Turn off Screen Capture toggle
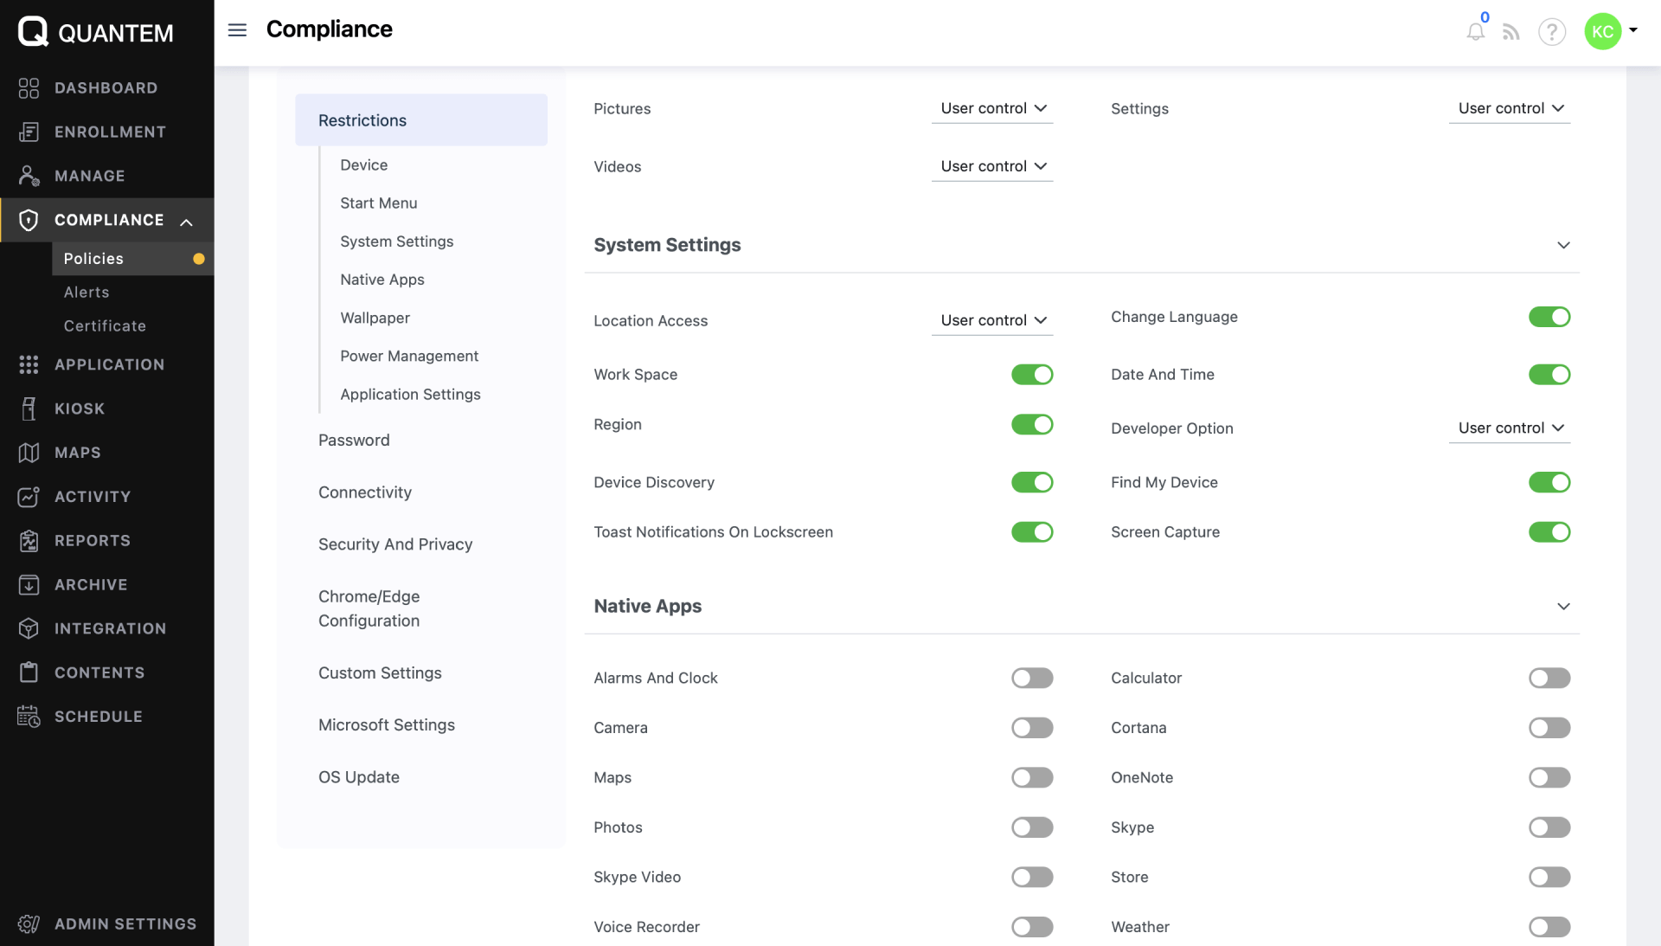Screen dimensions: 1661x946 click(1549, 532)
